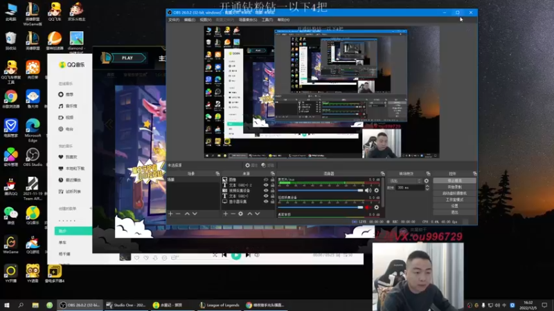Open 帮助(H) menu in OBS
The width and height of the screenshot is (554, 311).
click(283, 20)
